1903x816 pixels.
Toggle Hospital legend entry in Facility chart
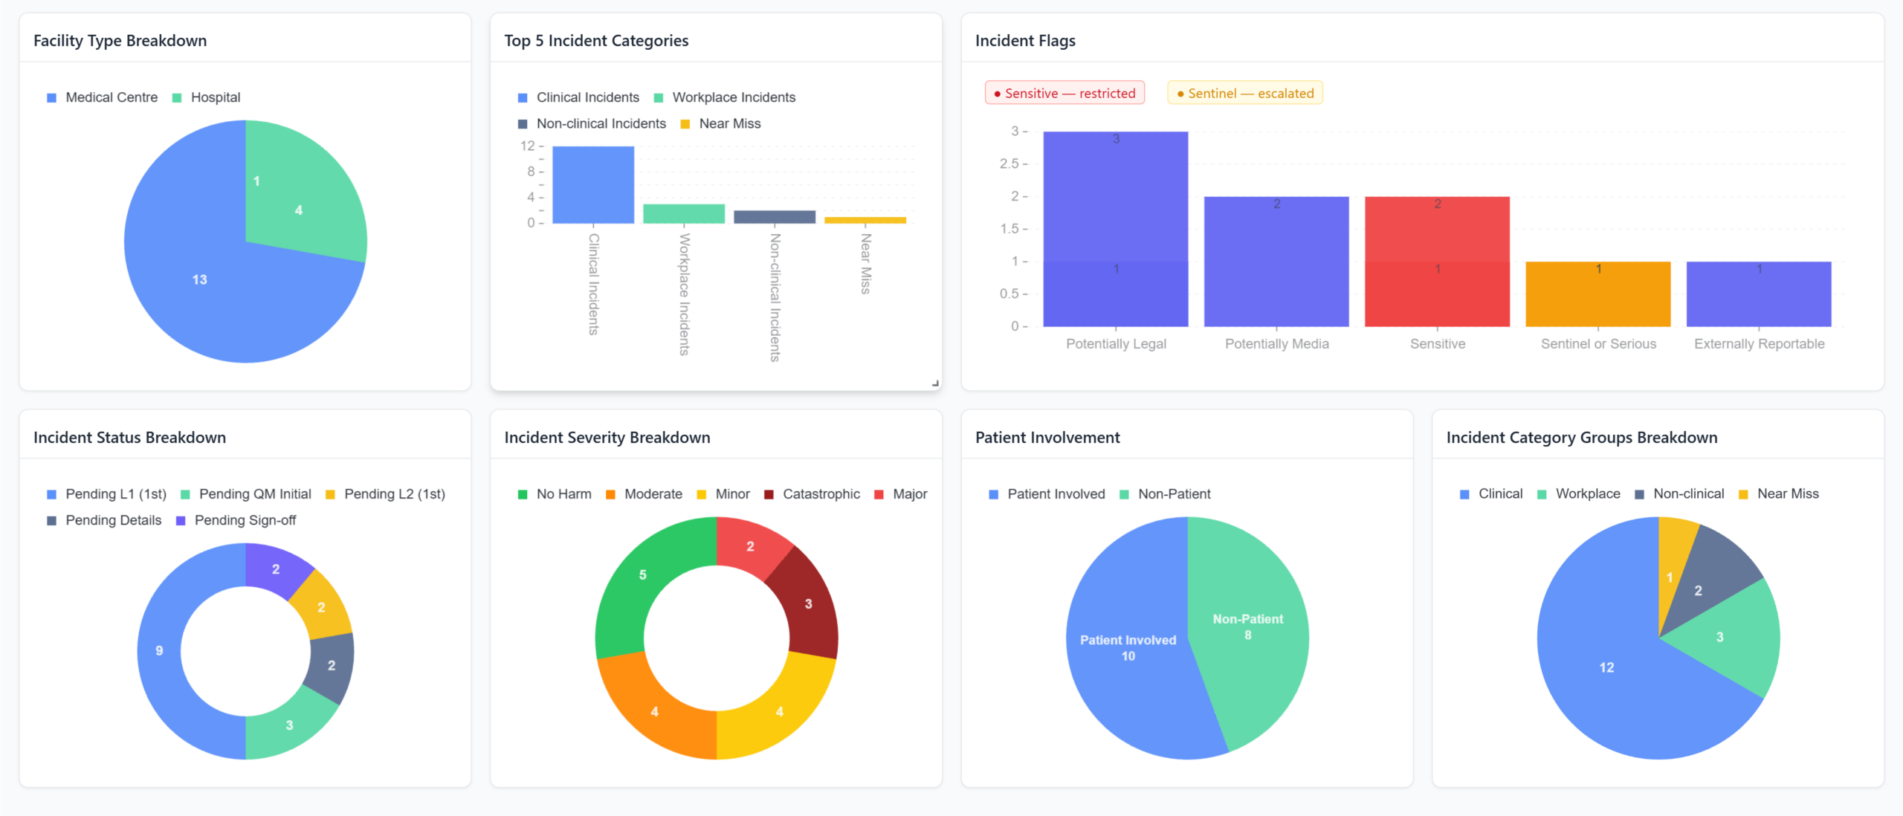(207, 97)
